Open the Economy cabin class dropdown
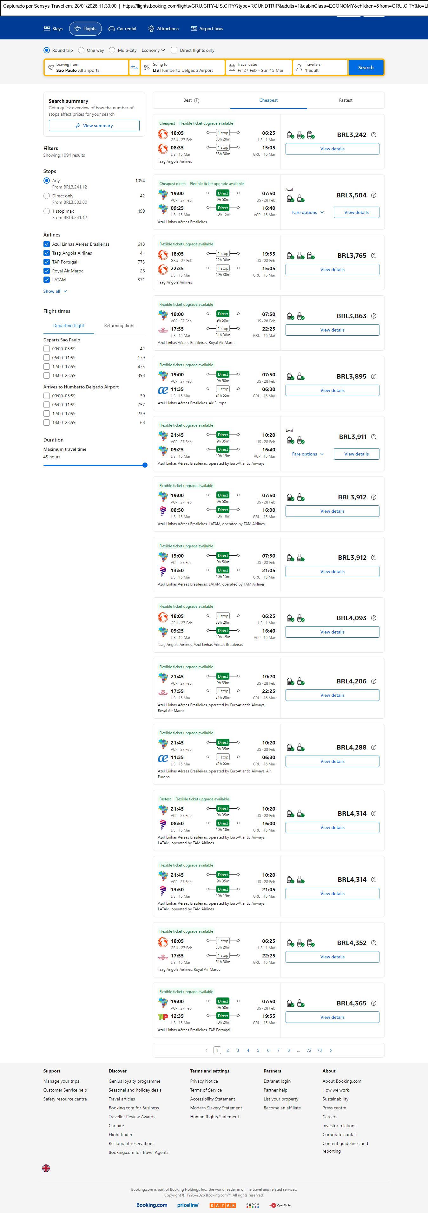428x1213 pixels. 153,51
